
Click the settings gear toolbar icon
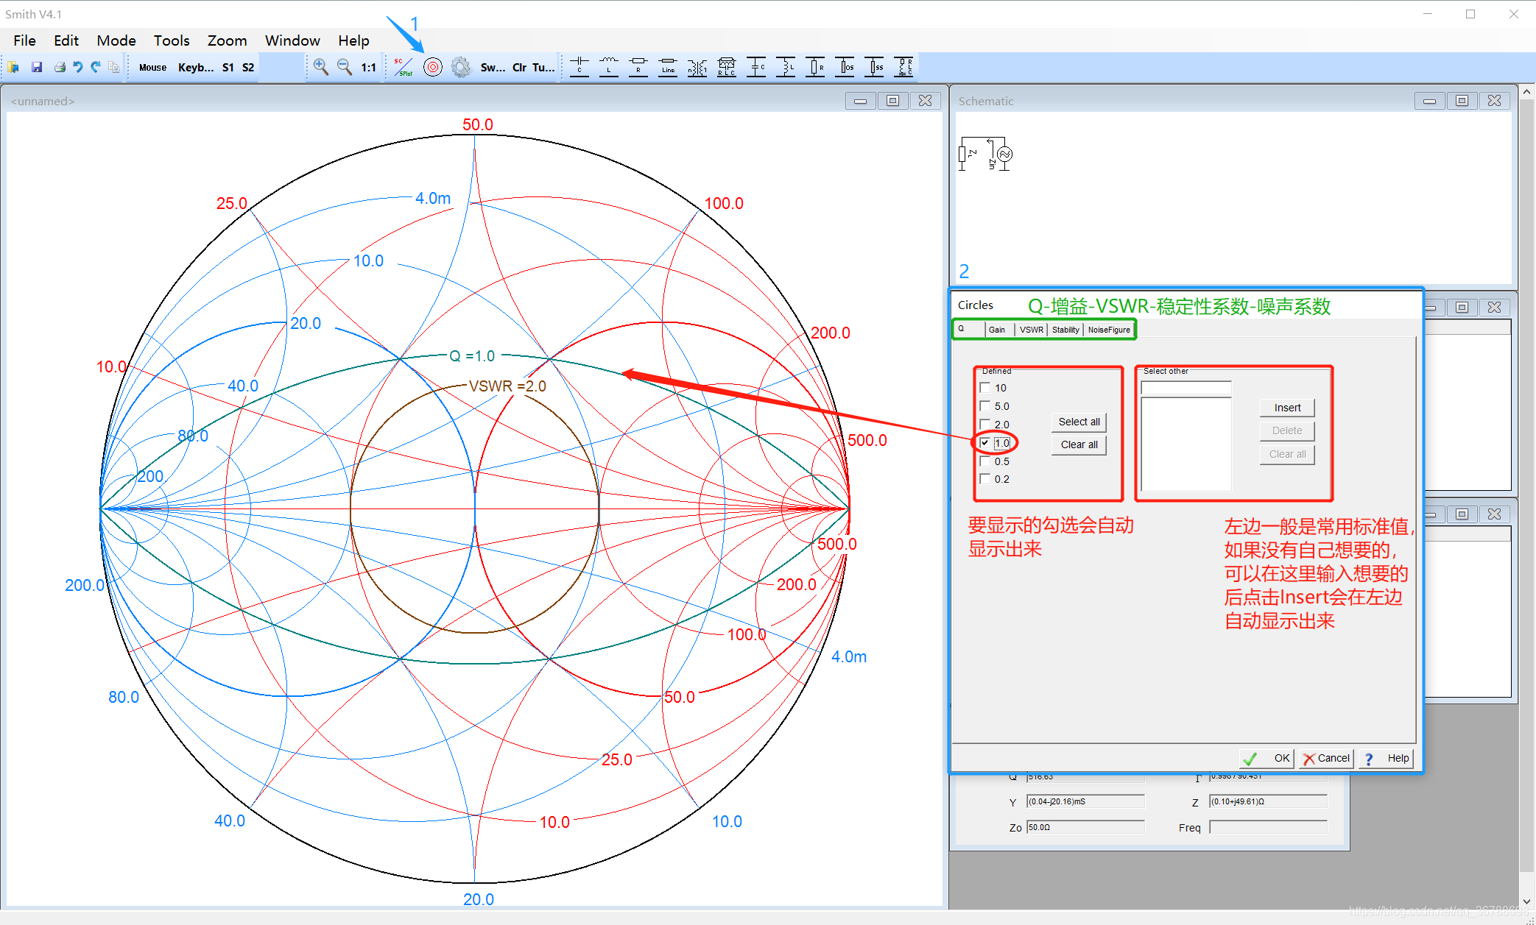pyautogui.click(x=461, y=68)
